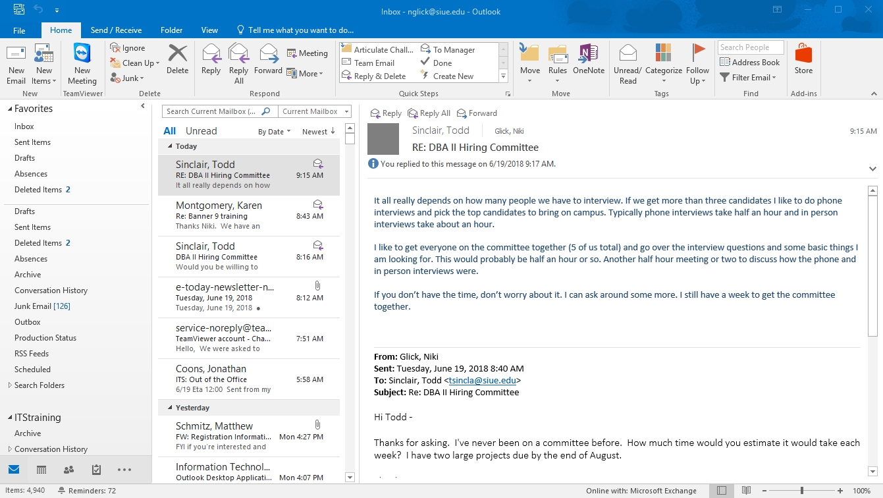
Task: Click the zoom slider in status bar
Action: click(x=801, y=491)
